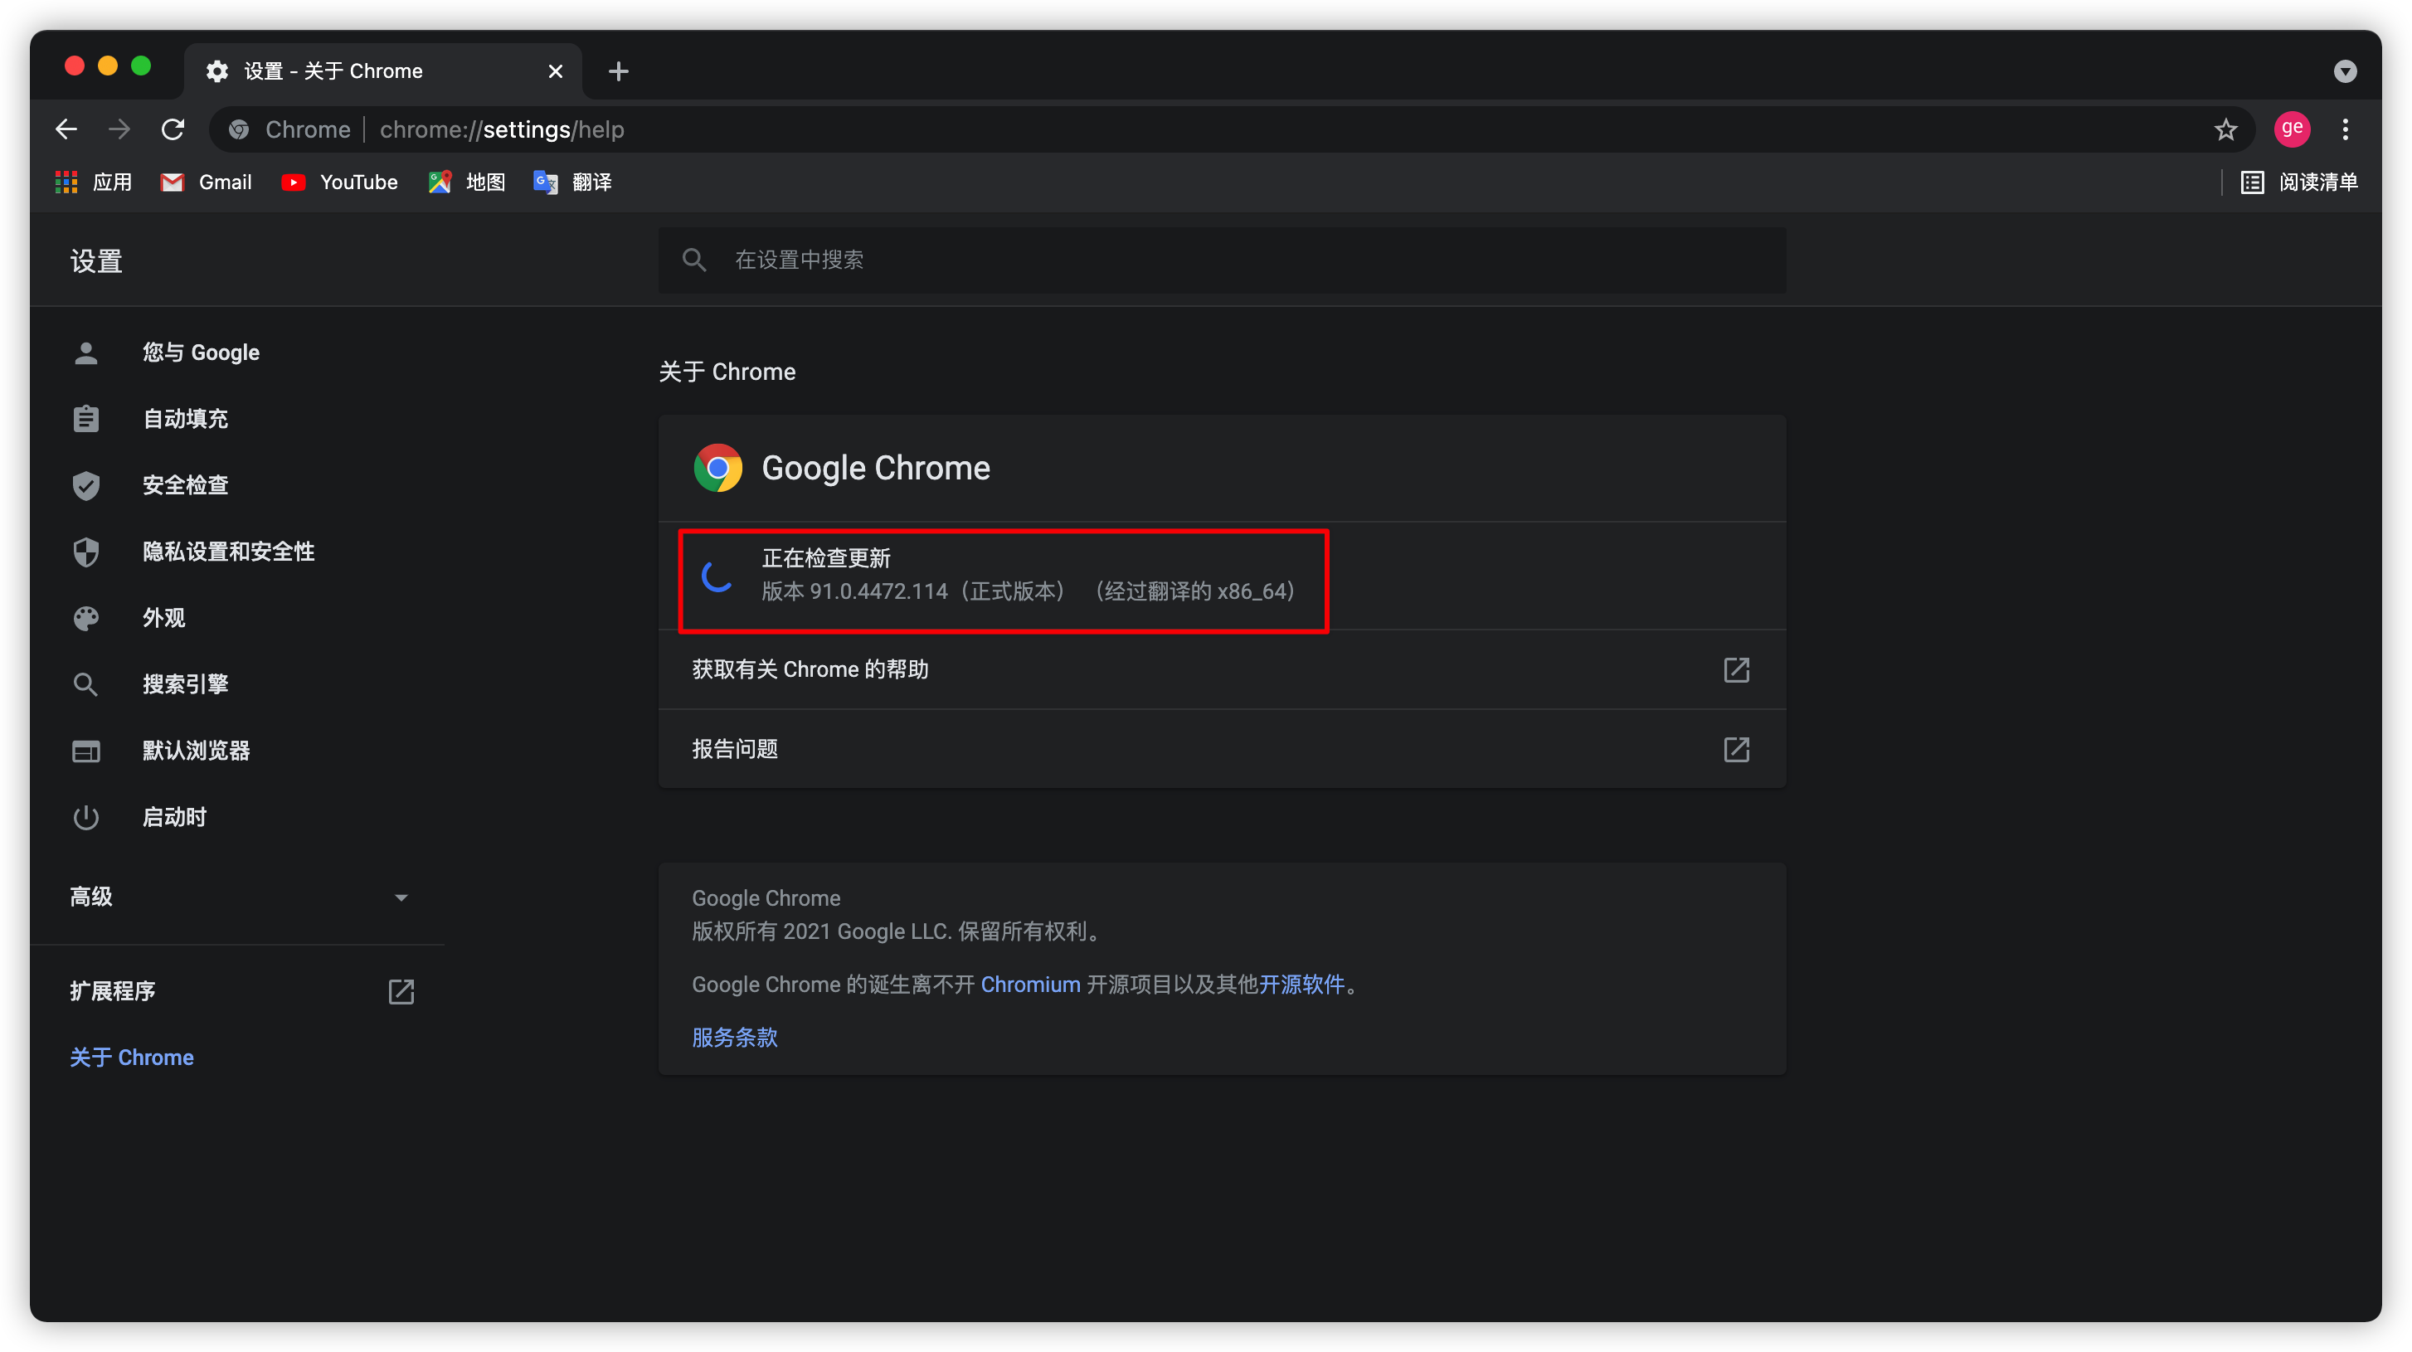Click the site info icon in address bar
Image resolution: width=2412 pixels, height=1352 pixels.
(x=239, y=129)
